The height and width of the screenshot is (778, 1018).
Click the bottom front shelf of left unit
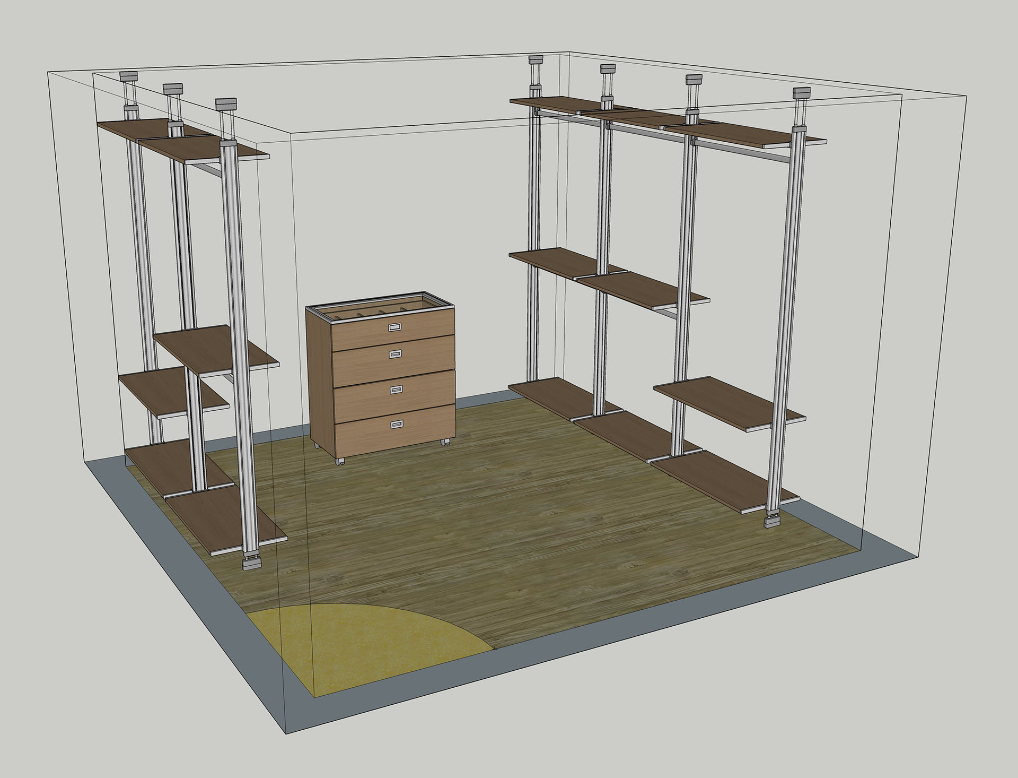[223, 520]
